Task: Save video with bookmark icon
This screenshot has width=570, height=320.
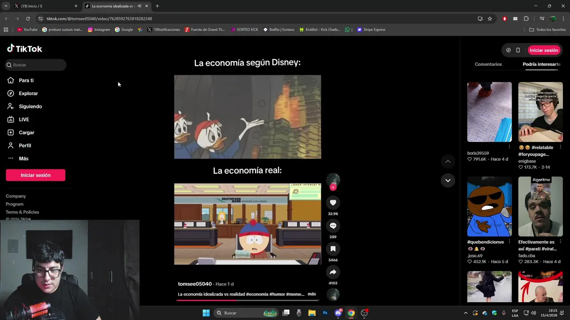Action: click(333, 249)
